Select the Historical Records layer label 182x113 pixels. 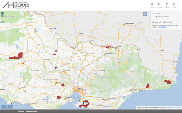coord(163,17)
